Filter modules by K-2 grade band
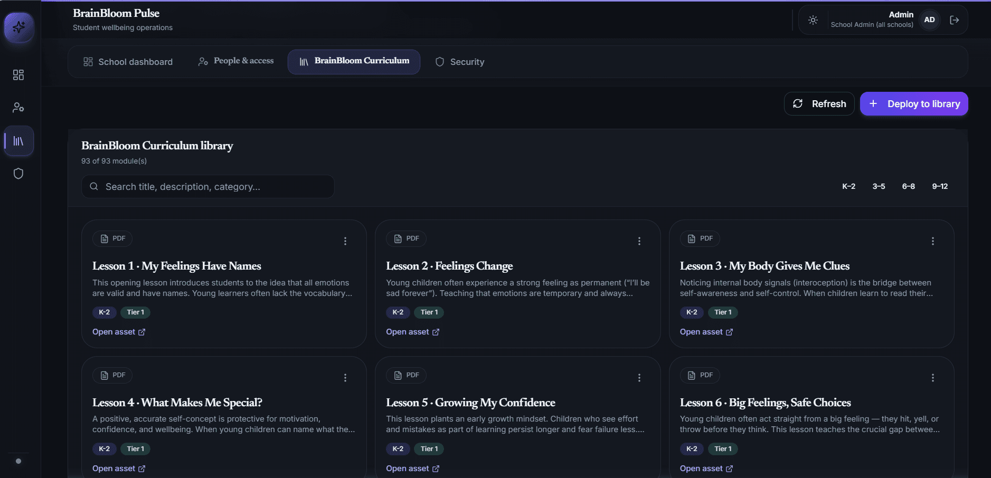Screen dimensions: 991x478 coord(849,186)
